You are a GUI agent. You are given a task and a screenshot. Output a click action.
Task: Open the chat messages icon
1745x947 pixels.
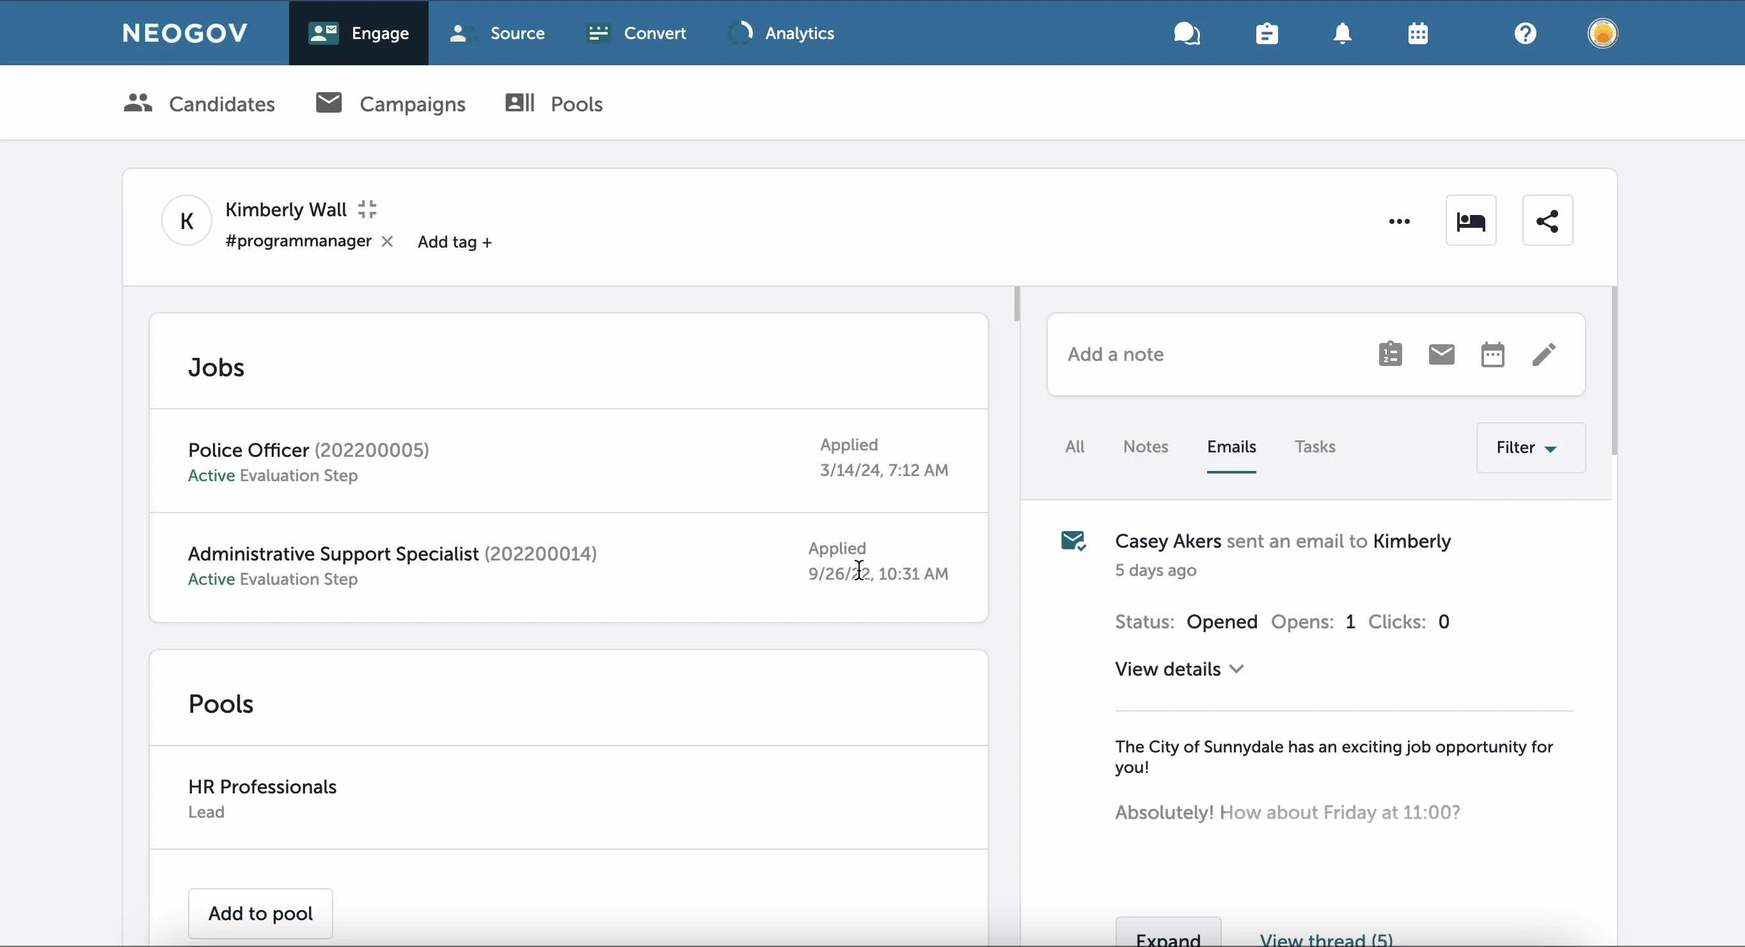(x=1187, y=33)
